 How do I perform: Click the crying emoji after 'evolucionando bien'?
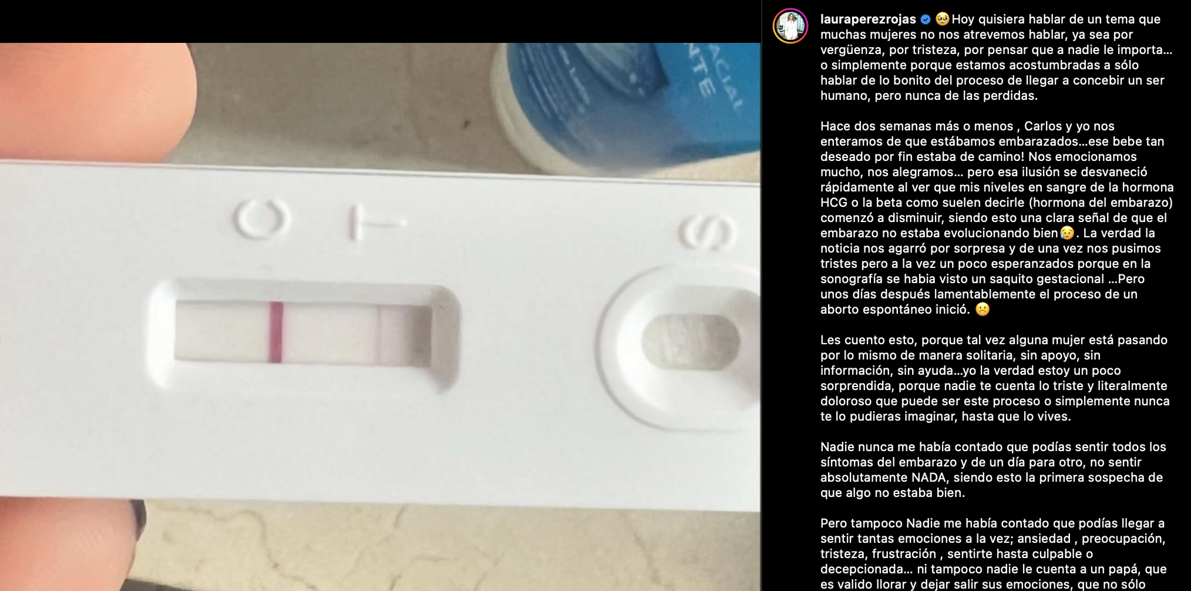pos(1066,233)
